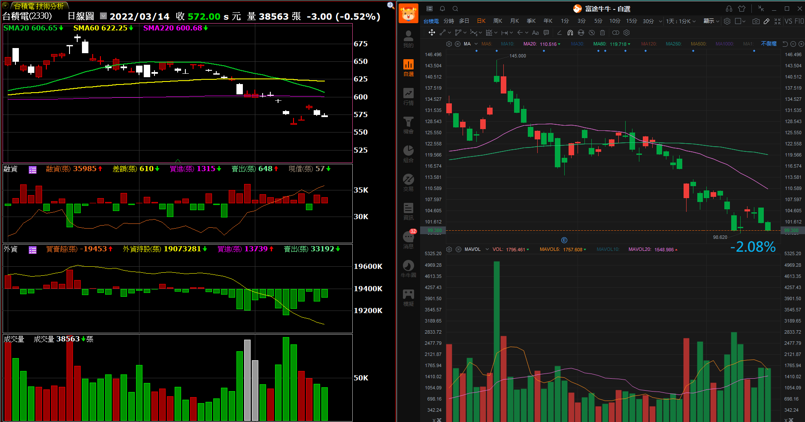Viewport: 805px width, 422px height.
Task: Switch to 月K monthly chart tab
Action: 514,21
